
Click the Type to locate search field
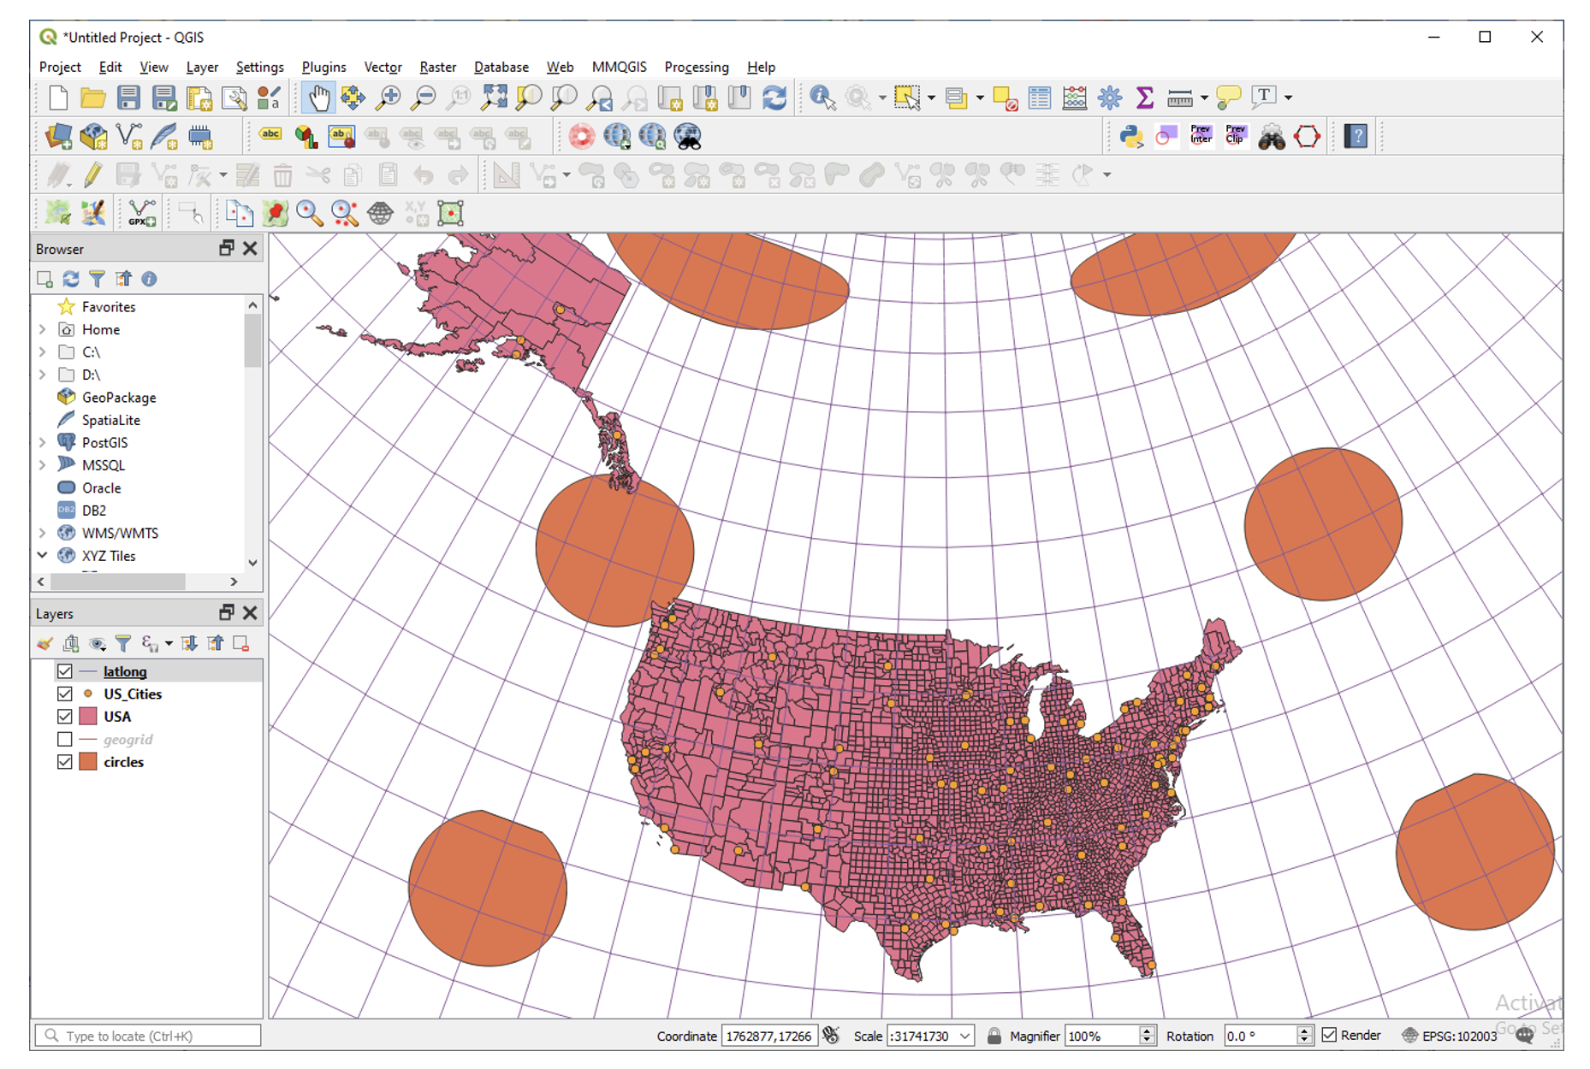(x=147, y=1036)
